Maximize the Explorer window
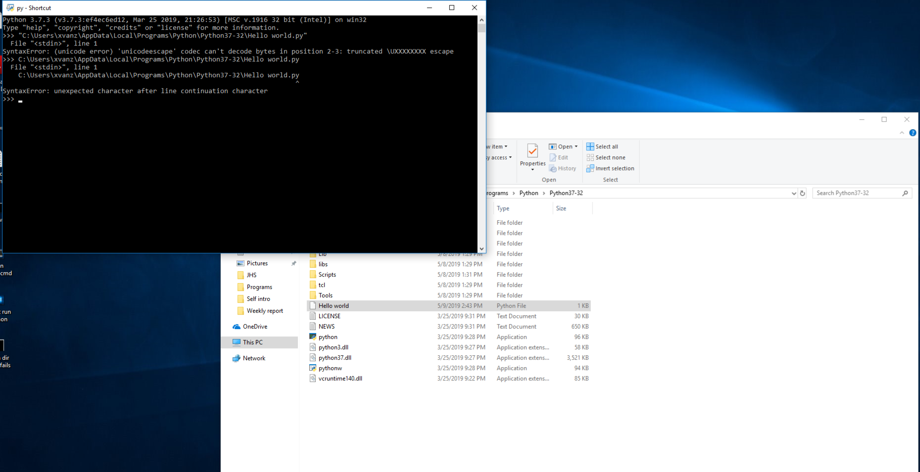Screen dimensions: 920x472 (884, 119)
